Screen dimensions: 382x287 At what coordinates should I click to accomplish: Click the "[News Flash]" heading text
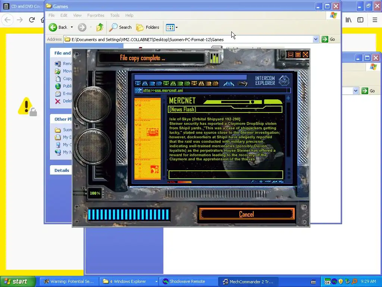pyautogui.click(x=182, y=109)
